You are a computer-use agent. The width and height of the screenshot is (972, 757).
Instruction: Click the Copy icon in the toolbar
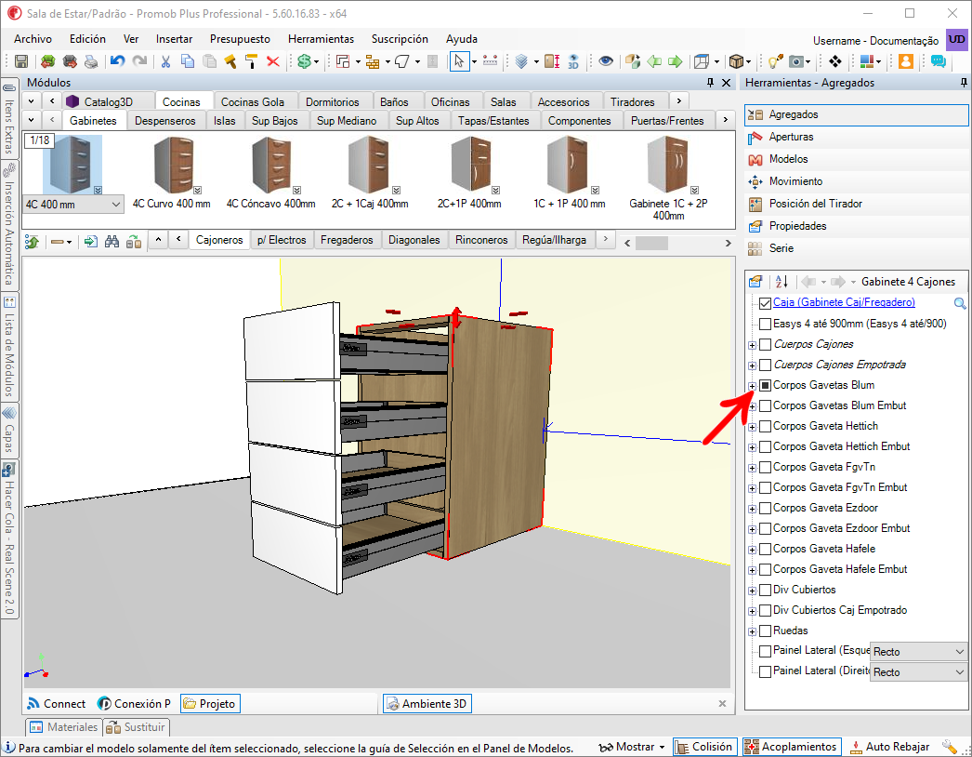pos(187,61)
